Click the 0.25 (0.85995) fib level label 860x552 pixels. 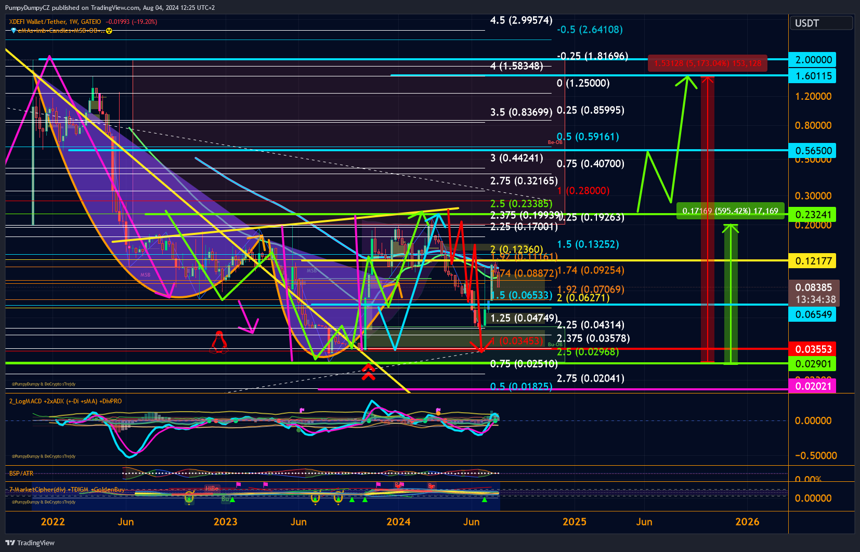pyautogui.click(x=591, y=110)
